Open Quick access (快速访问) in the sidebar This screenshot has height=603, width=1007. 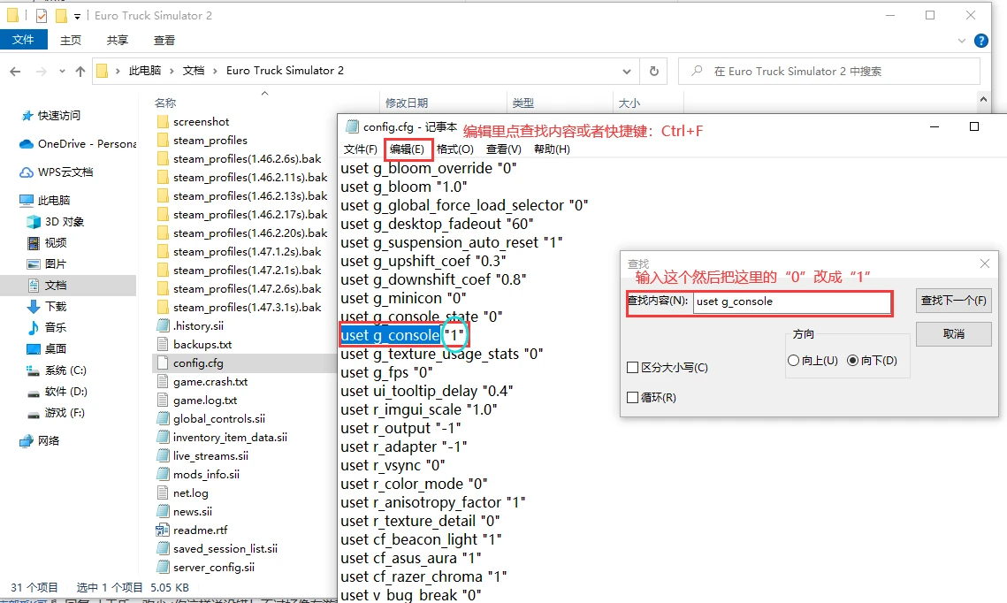point(52,116)
